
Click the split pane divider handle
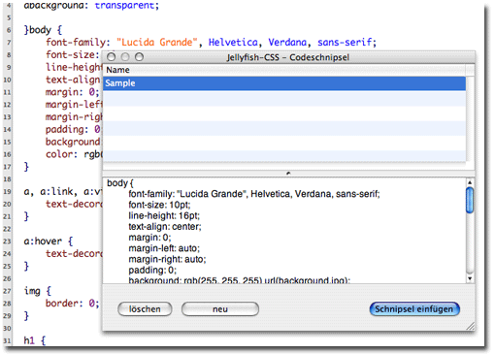(288, 174)
